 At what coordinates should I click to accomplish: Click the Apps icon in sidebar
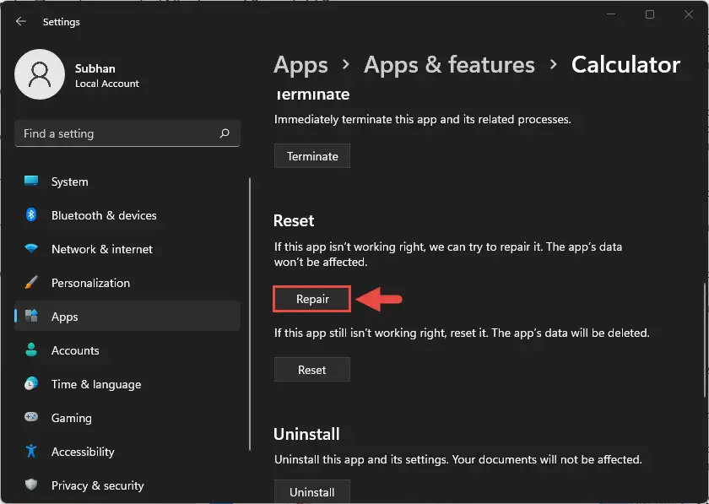tap(31, 316)
